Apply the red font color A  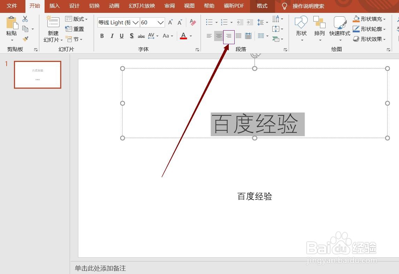pyautogui.click(x=183, y=36)
